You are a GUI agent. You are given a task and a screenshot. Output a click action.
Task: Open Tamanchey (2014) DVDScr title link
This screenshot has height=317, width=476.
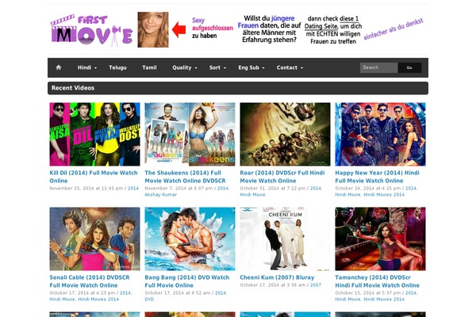377,281
